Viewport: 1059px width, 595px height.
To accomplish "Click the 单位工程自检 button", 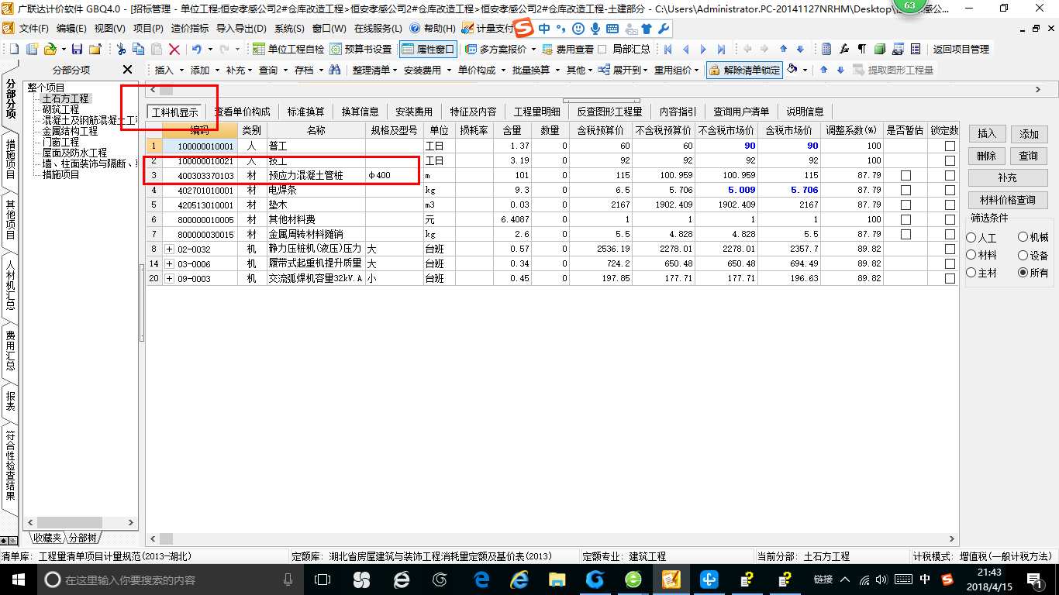I will point(288,49).
